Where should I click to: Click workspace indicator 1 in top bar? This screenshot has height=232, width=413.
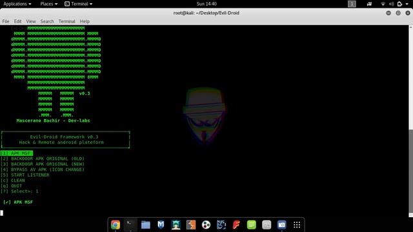(x=352, y=4)
